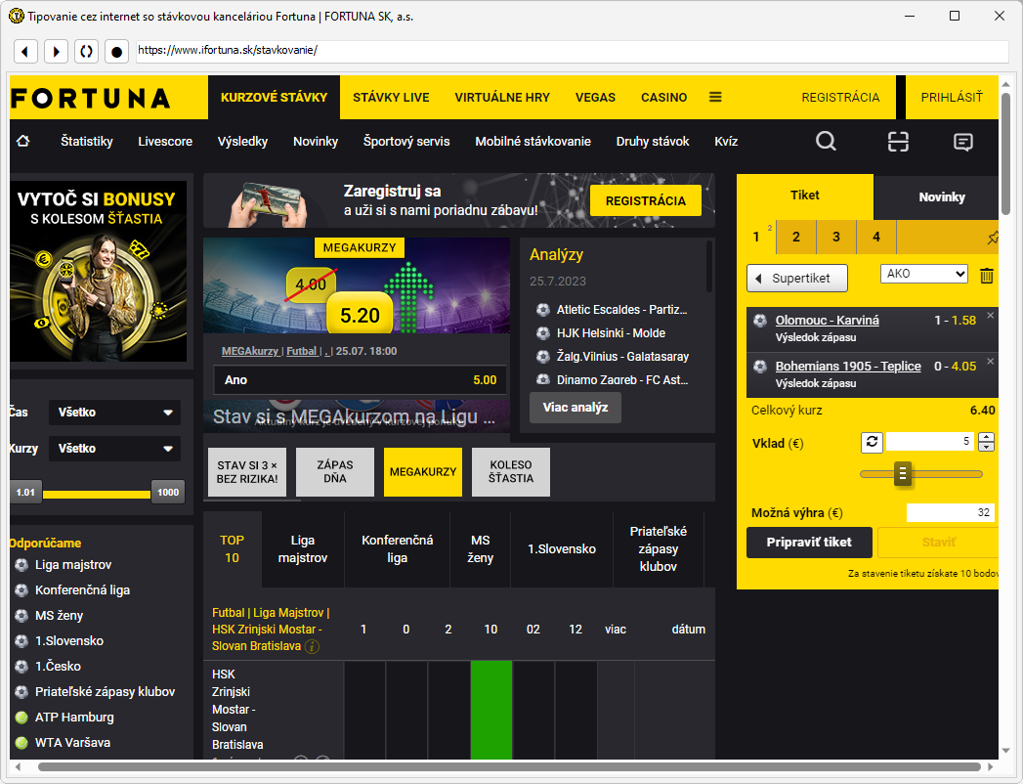Viewport: 1023px width, 784px height.
Task: Click the Ano 5.00 odds row
Action: coord(361,380)
